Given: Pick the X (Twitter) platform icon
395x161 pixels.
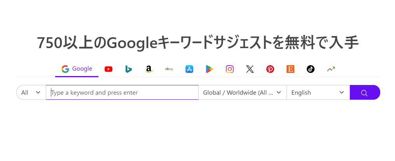Looking at the screenshot, I should (250, 69).
